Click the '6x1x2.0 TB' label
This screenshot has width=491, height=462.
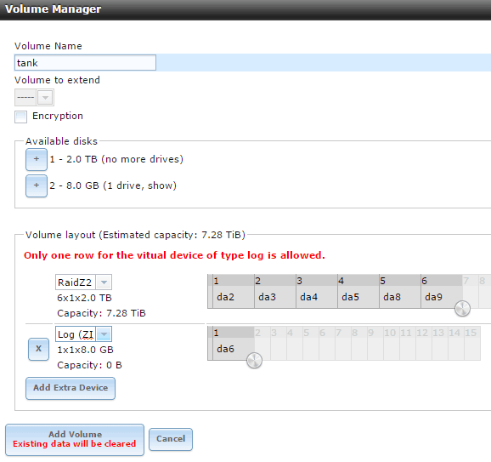tap(85, 298)
